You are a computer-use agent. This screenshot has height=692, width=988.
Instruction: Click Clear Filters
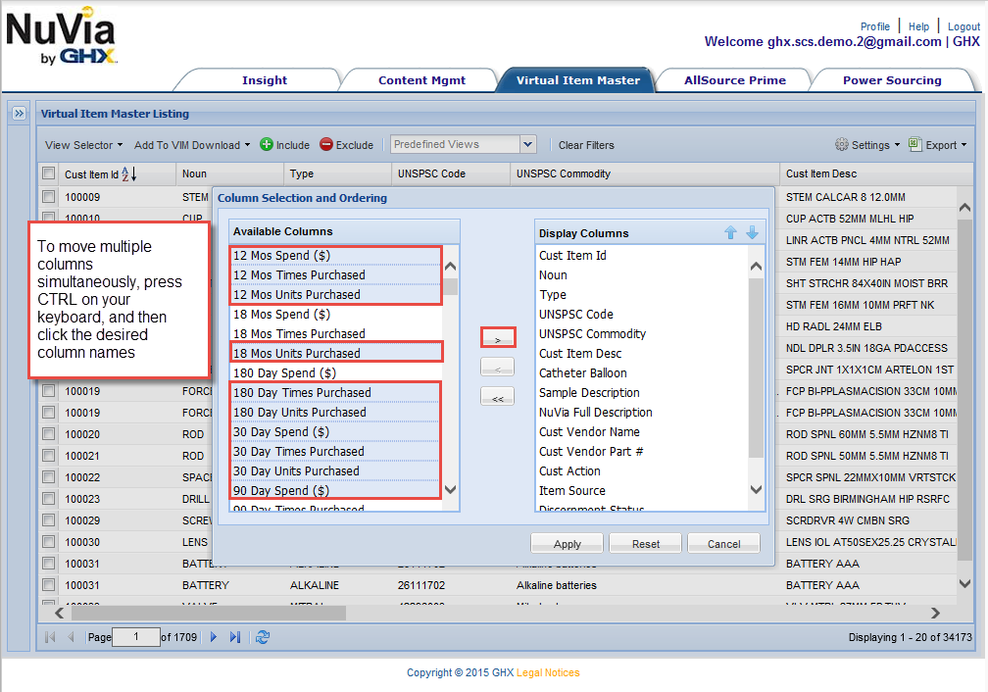pyautogui.click(x=586, y=145)
